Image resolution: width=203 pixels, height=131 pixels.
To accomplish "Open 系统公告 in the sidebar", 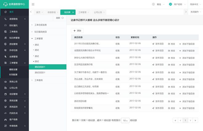I will 13,82.
